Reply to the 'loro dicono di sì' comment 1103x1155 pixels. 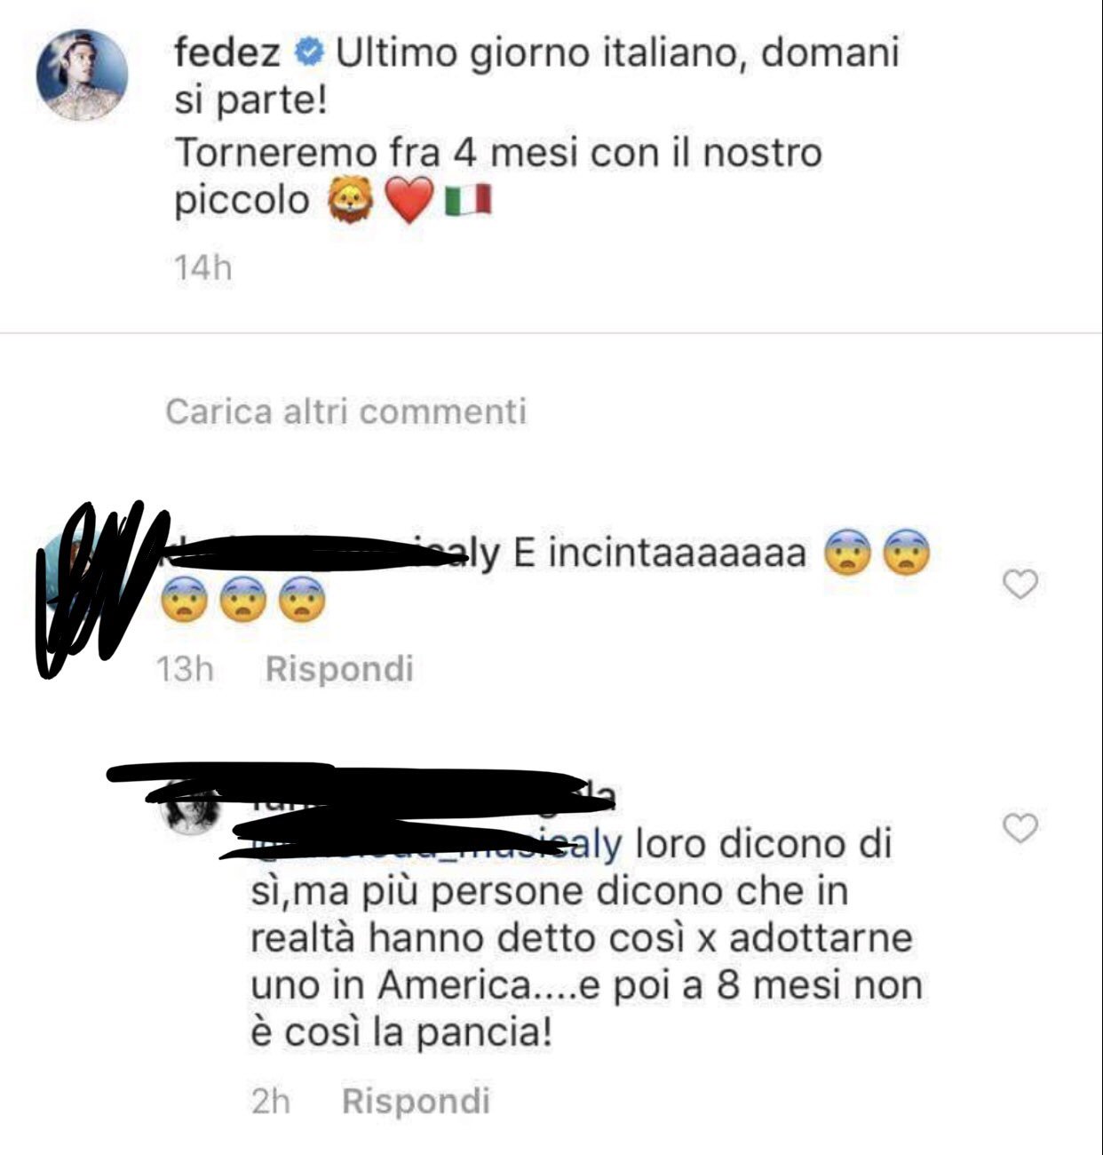pos(416,1102)
